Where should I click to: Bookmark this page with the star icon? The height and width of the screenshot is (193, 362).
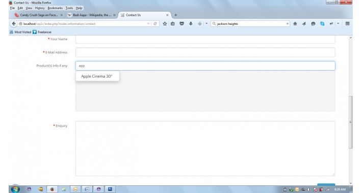click(165, 24)
